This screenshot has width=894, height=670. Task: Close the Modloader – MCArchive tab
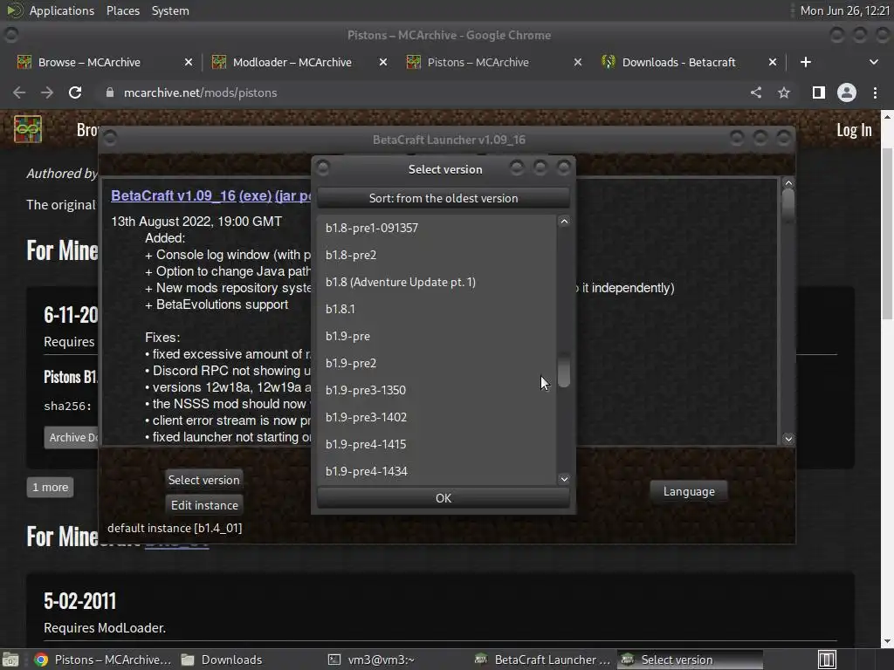[x=383, y=62]
